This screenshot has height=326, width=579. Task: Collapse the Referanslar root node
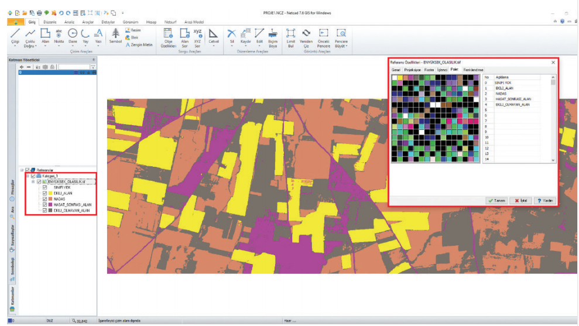[x=21, y=170]
